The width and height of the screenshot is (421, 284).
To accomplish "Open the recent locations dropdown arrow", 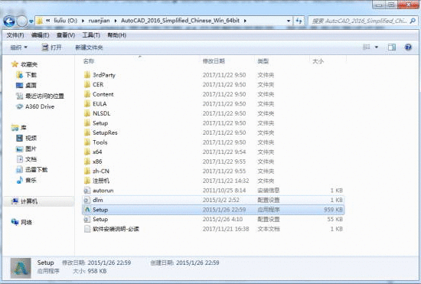I will pyautogui.click(x=31, y=21).
